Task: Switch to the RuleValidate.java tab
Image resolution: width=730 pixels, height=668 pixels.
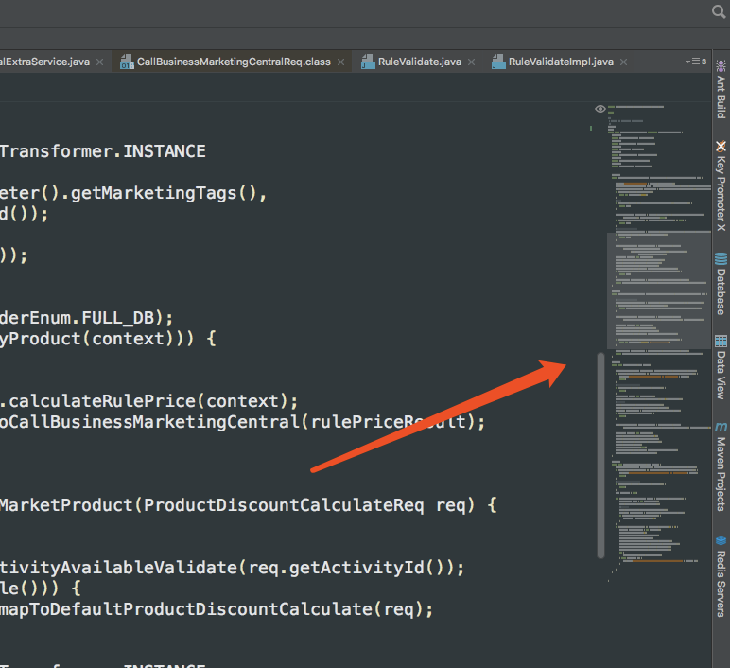Action: click(x=420, y=62)
